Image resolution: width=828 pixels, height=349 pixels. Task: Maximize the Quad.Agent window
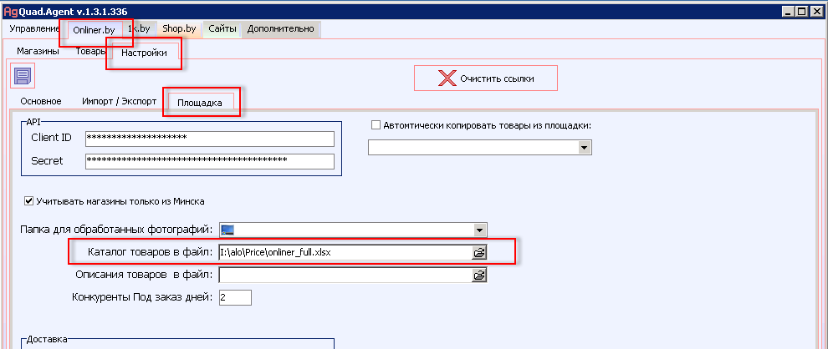tap(803, 11)
